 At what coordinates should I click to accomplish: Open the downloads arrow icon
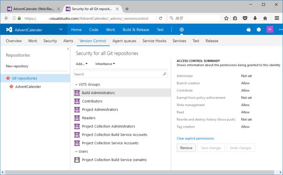coord(255,18)
